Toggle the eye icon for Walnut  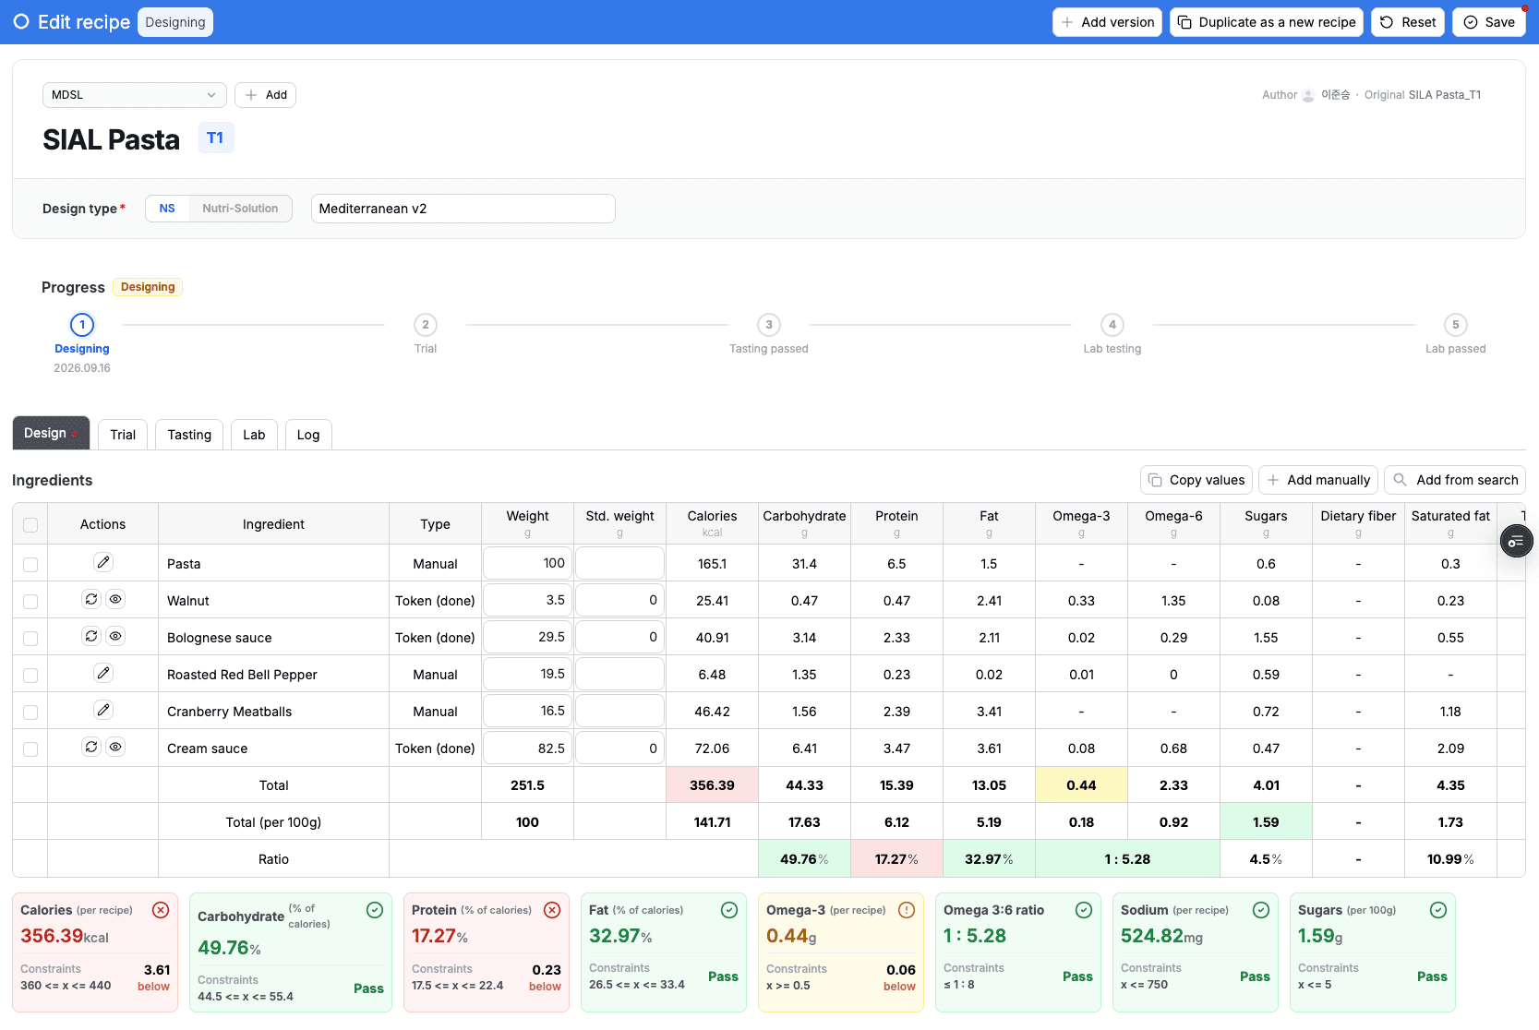pos(115,599)
